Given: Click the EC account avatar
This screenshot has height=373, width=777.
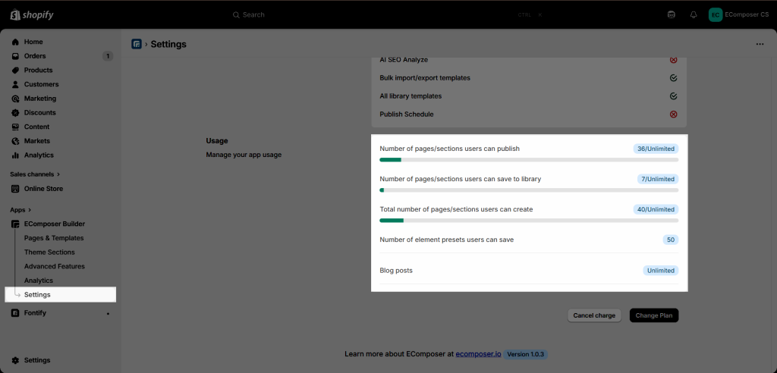Looking at the screenshot, I should click(x=715, y=15).
